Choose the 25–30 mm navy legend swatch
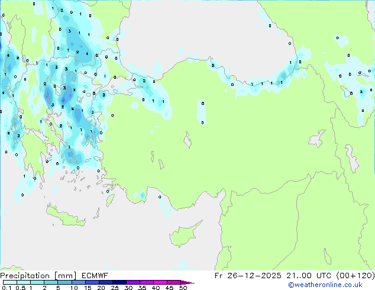 tap(119, 282)
